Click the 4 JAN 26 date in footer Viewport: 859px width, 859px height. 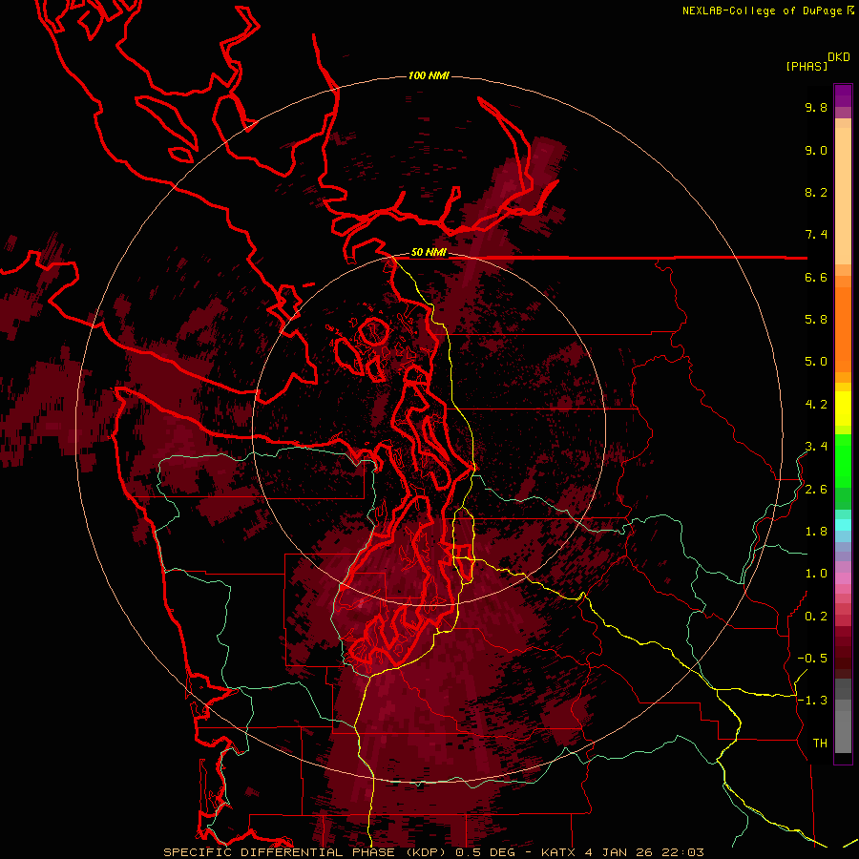coord(620,852)
